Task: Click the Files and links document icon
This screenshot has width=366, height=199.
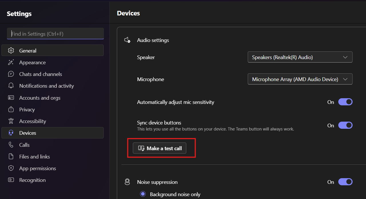Action: tap(11, 156)
